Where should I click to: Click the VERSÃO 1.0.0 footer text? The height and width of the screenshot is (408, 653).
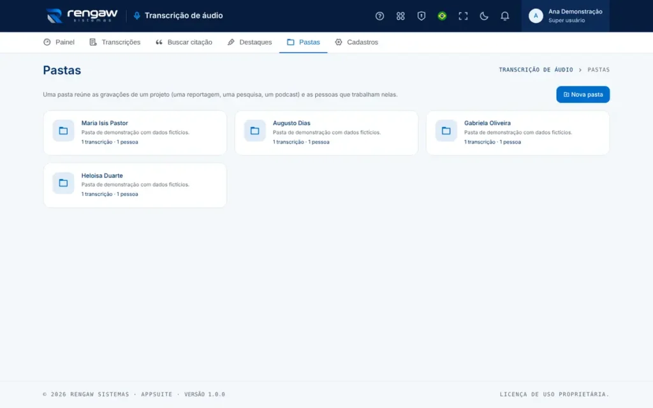(x=205, y=394)
